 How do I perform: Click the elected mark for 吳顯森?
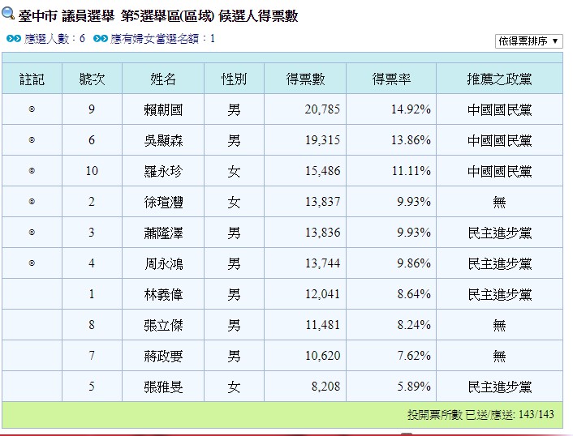click(32, 140)
